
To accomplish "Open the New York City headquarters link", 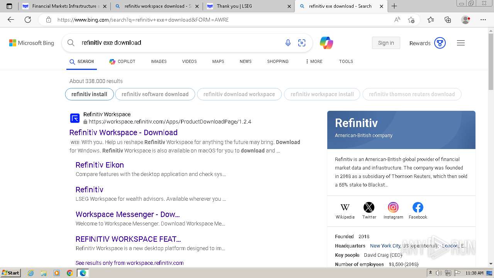I will tap(385, 246).
